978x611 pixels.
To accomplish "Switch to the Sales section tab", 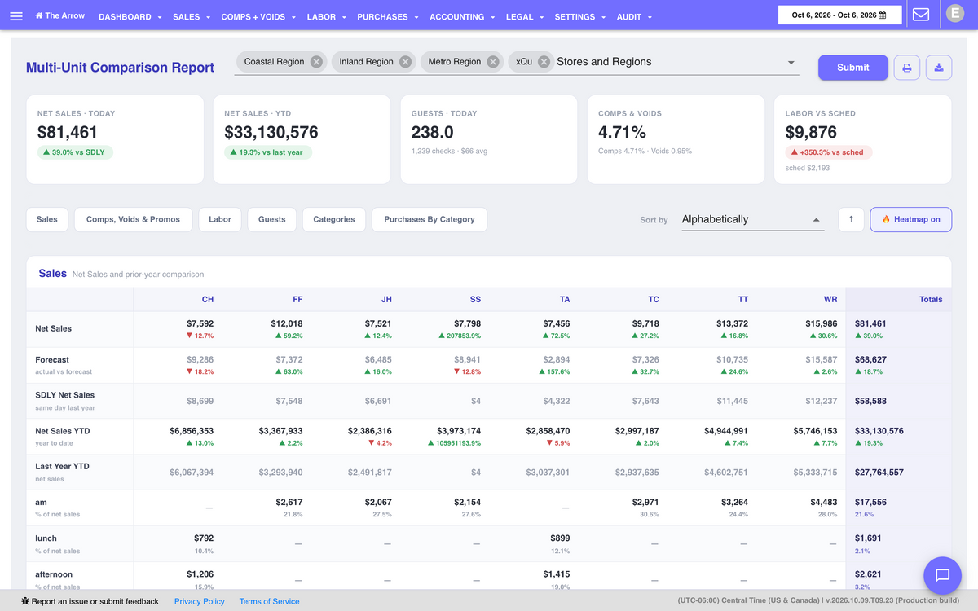I will 47,219.
